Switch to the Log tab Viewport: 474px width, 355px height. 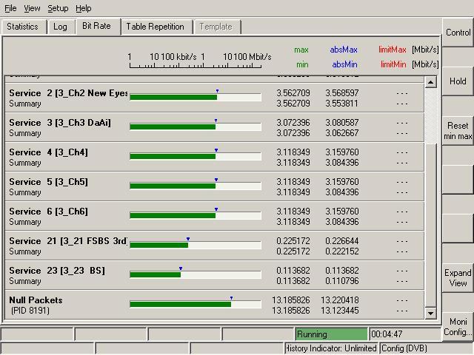click(60, 27)
